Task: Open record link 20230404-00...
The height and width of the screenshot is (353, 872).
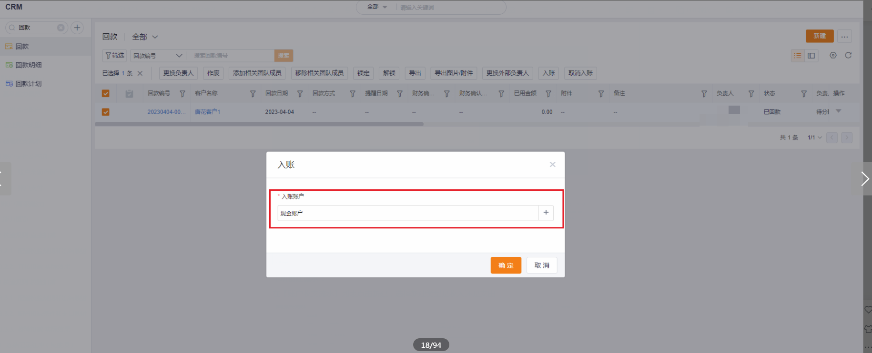Action: (166, 112)
